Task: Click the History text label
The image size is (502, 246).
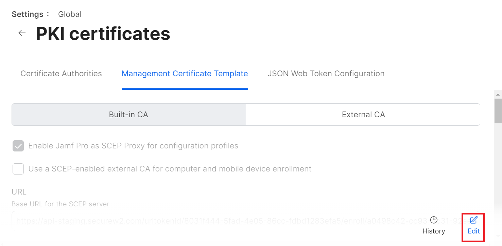Action: (434, 231)
